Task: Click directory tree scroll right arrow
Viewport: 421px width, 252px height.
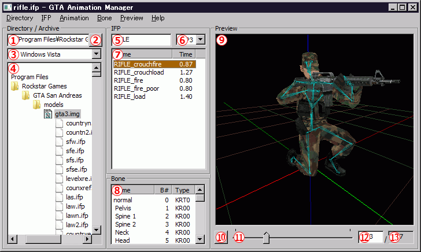Action: [87, 239]
